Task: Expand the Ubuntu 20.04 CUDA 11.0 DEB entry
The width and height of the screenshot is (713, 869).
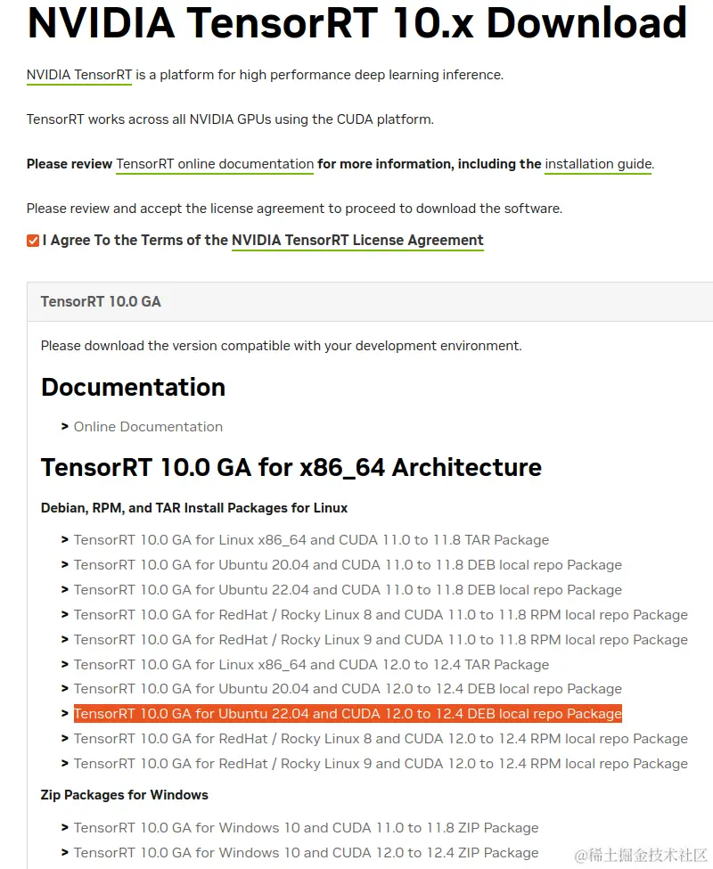Action: click(x=348, y=564)
